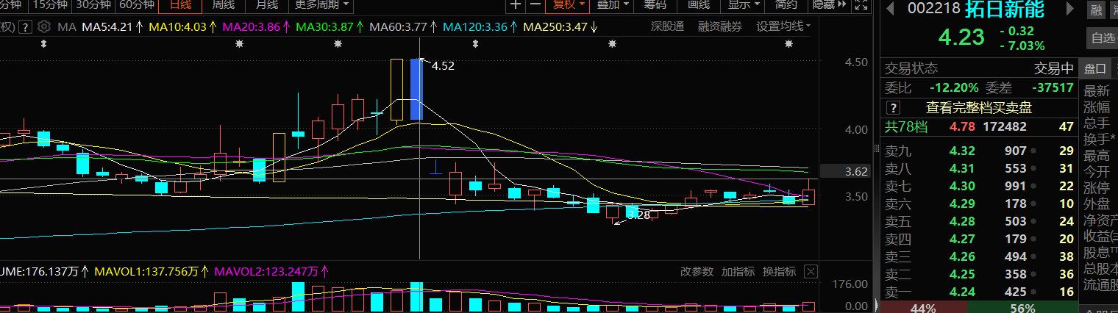
Task: Click 改参数 button
Action: (x=697, y=272)
